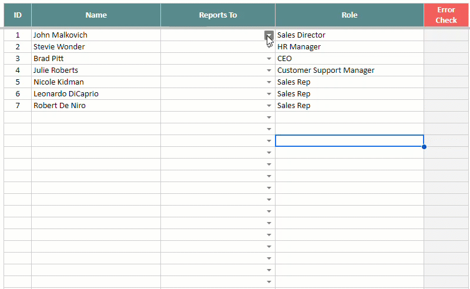Screen dimensions: 470x289
Task: Select the ID column header
Action: pos(18,15)
